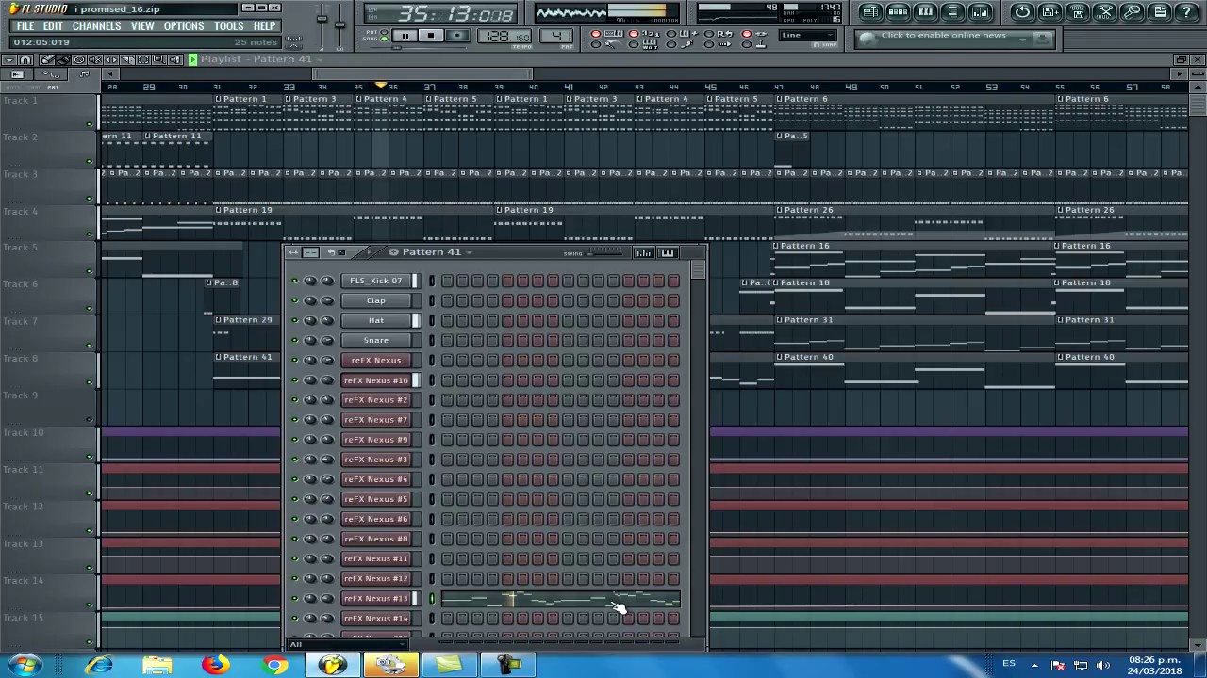1207x678 pixels.
Task: Click the reFX Nexus #7 channel button
Action: click(x=375, y=420)
